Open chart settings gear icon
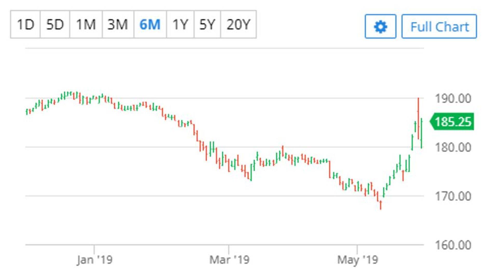This screenshot has width=498, height=276. (x=380, y=27)
